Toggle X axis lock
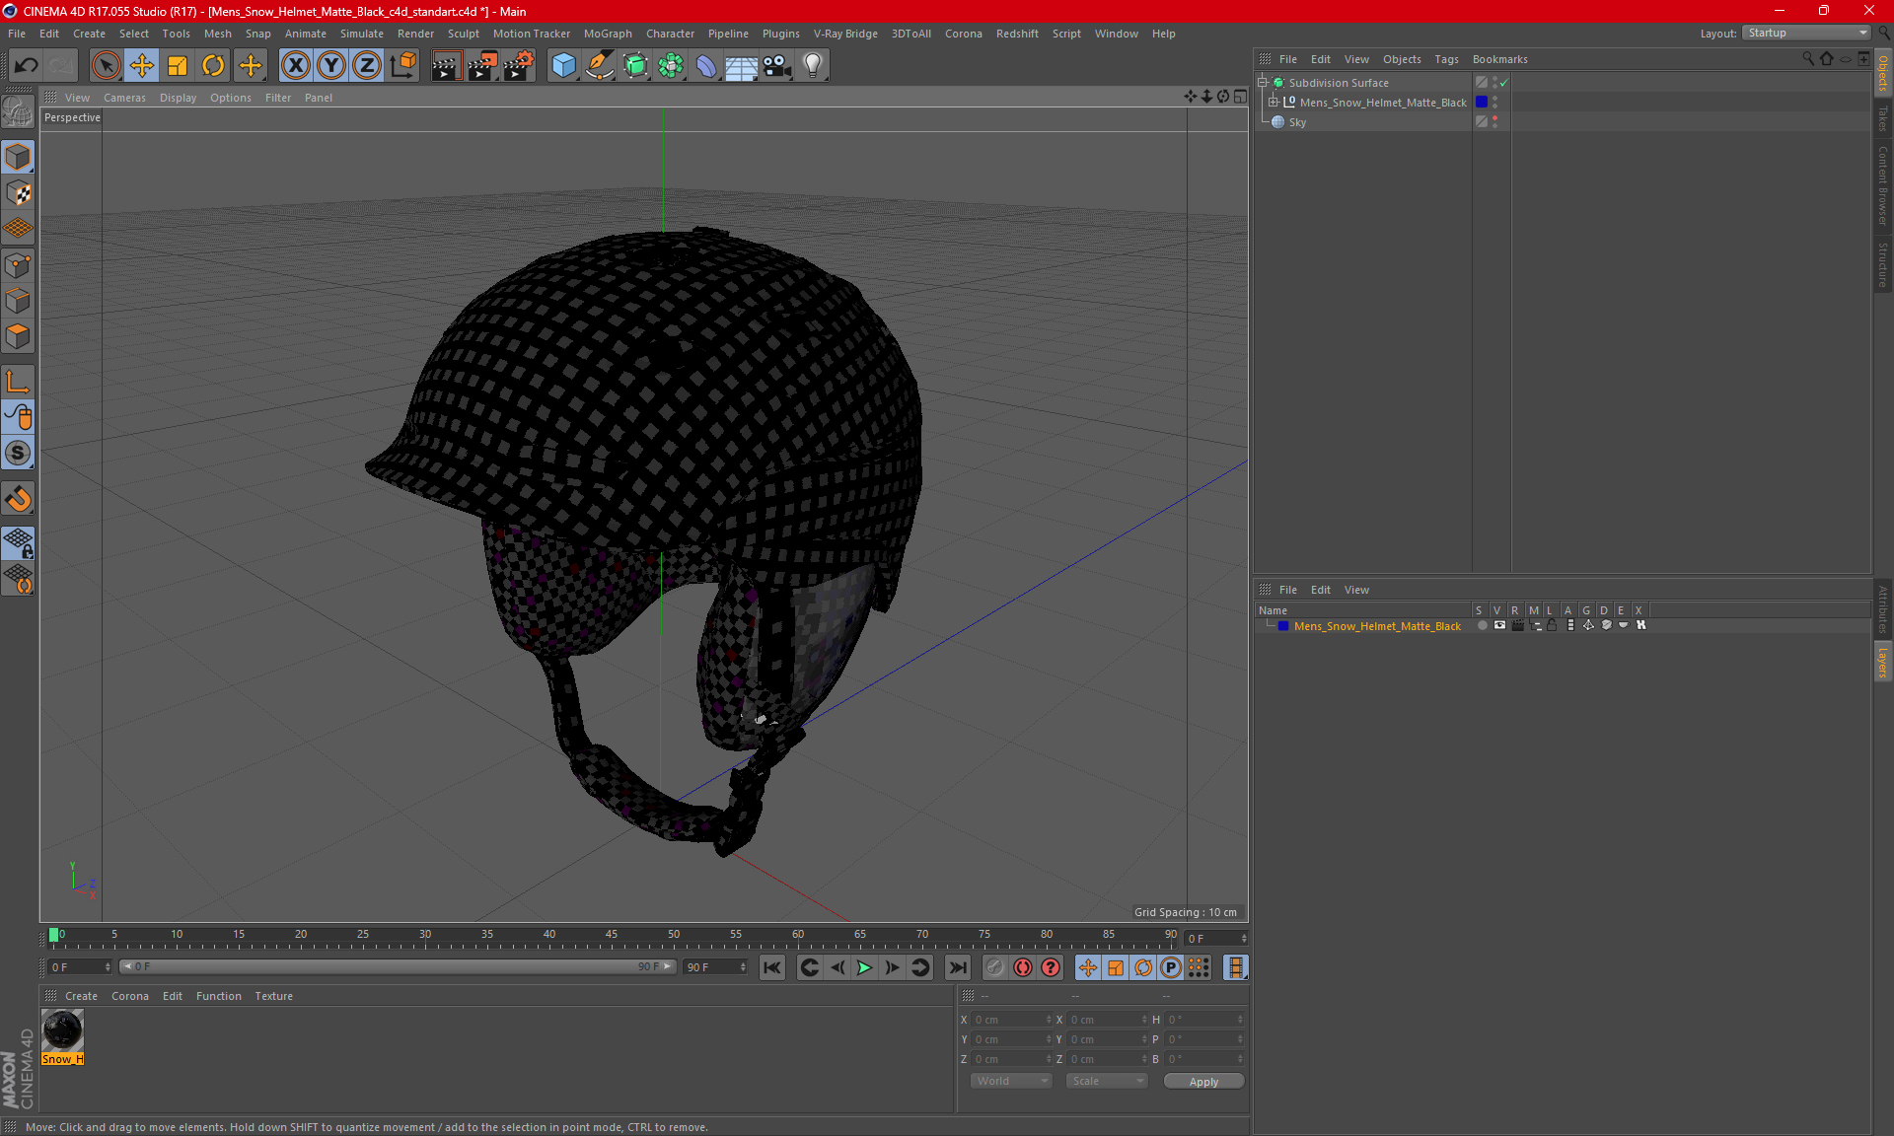Image resolution: width=1894 pixels, height=1136 pixels. [295, 66]
